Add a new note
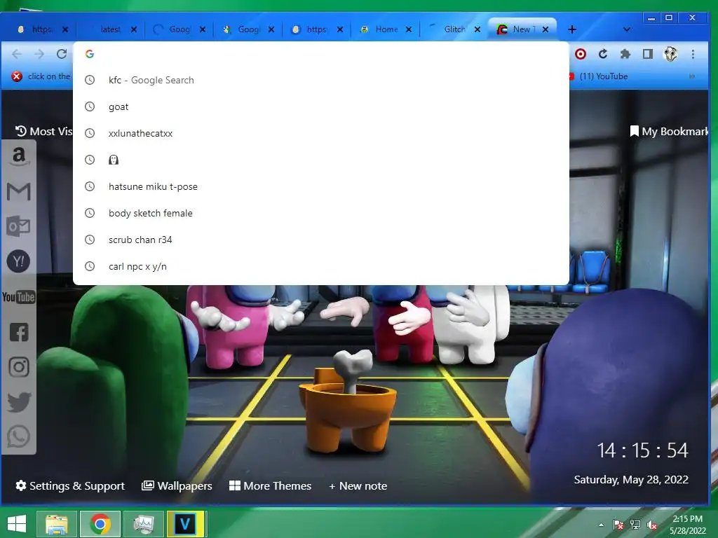This screenshot has width=718, height=538. [358, 486]
